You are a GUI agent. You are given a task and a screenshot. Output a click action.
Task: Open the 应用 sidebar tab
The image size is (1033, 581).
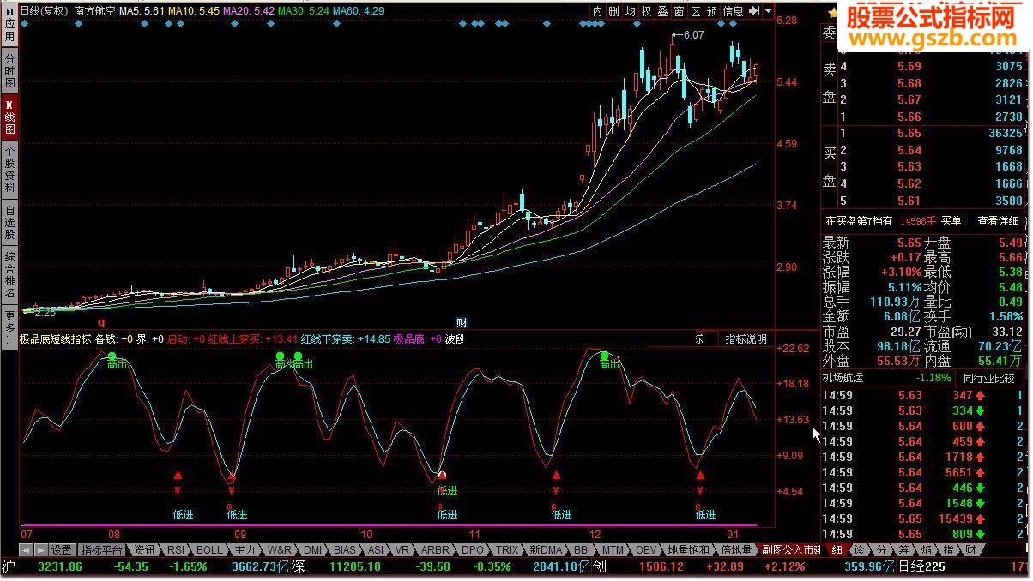pyautogui.click(x=9, y=27)
